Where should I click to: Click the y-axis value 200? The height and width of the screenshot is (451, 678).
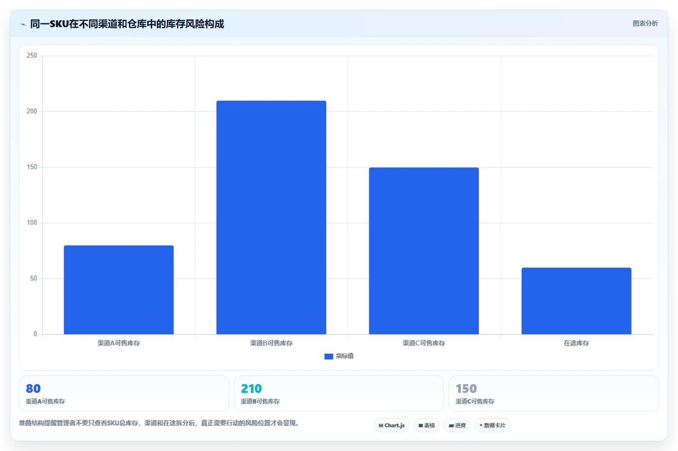32,111
